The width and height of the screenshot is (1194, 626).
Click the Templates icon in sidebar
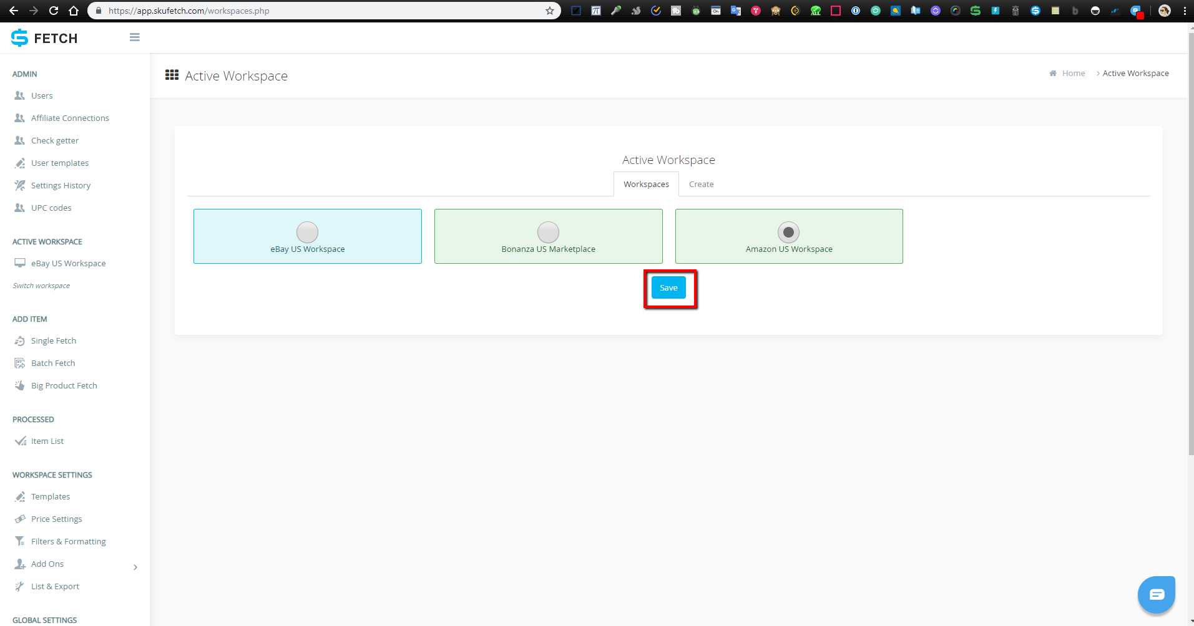pos(20,496)
